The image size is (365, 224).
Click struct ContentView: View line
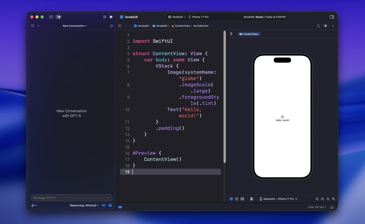[170, 53]
